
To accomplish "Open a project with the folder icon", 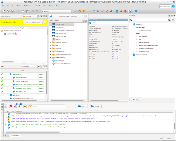I will point(8,11).
